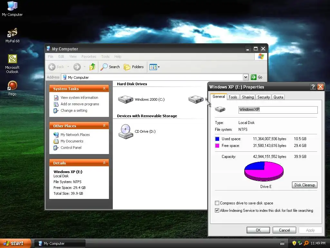Open the Views dropdown arrow
Viewport: 330px width, 248px height.
[159, 67]
